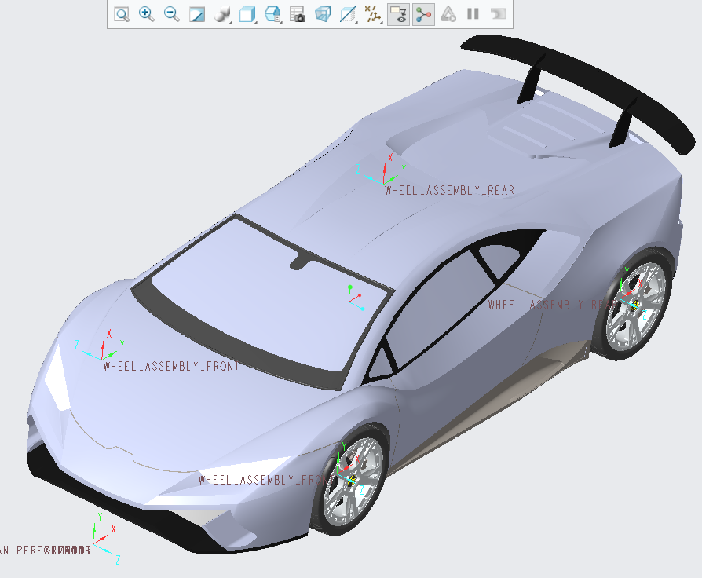Image resolution: width=702 pixels, height=578 pixels.
Task: Open the rendering options sphere dropdown
Action: click(x=222, y=14)
